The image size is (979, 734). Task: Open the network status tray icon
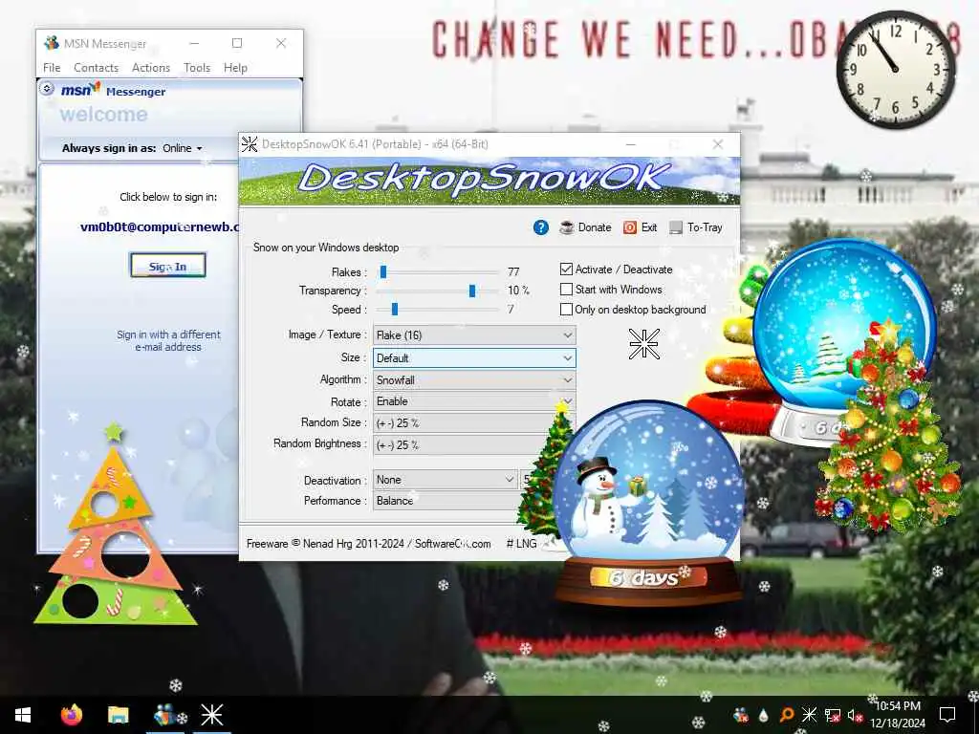pos(833,715)
